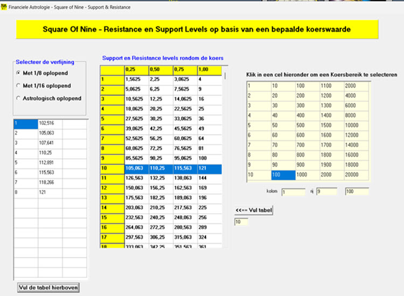Viewport: 404px width, 296px height.
Task: Choose 'Met 1/16 oplopend' refinement
Action: point(19,86)
